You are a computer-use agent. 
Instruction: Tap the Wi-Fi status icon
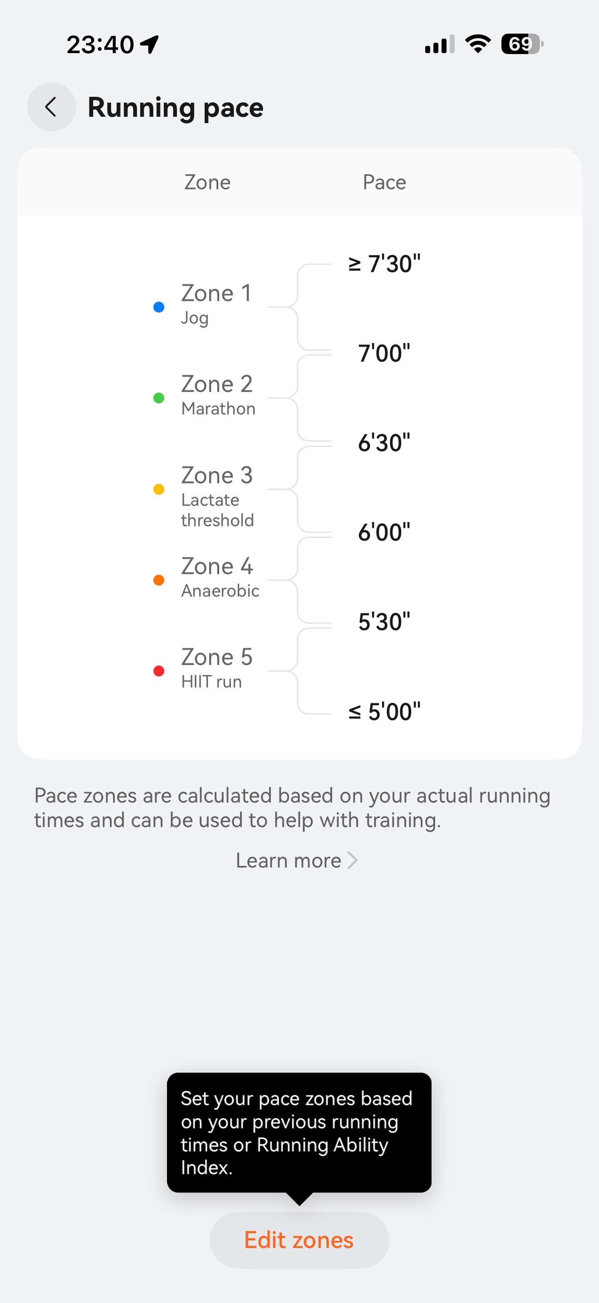coord(478,44)
